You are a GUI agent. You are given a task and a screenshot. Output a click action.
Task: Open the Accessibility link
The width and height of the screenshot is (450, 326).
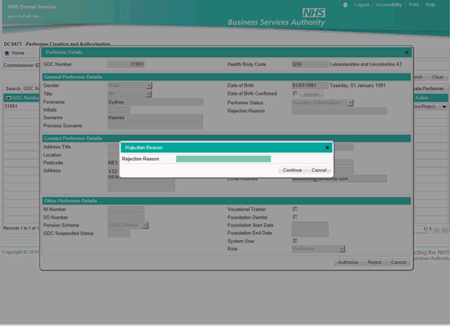coord(389,5)
